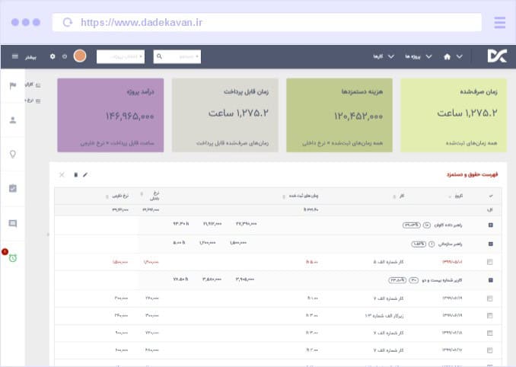
Task: Tick checkbox of second کار شماره الف ۷ row
Action: tap(490, 333)
